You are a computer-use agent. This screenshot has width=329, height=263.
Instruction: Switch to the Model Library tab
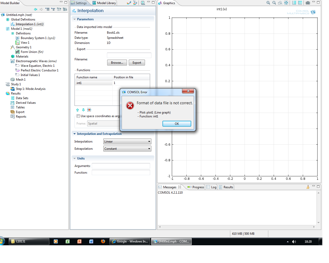pos(104,3)
